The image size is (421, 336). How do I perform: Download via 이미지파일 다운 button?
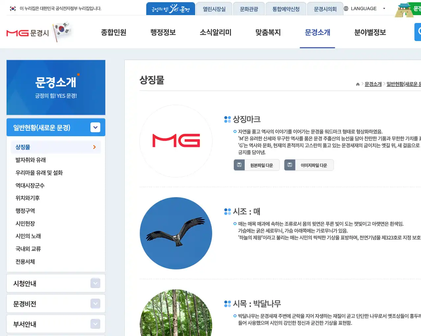coord(309,165)
